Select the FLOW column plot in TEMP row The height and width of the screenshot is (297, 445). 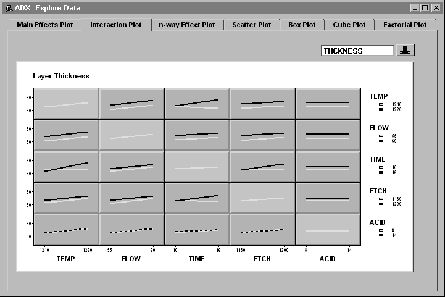(x=131, y=104)
